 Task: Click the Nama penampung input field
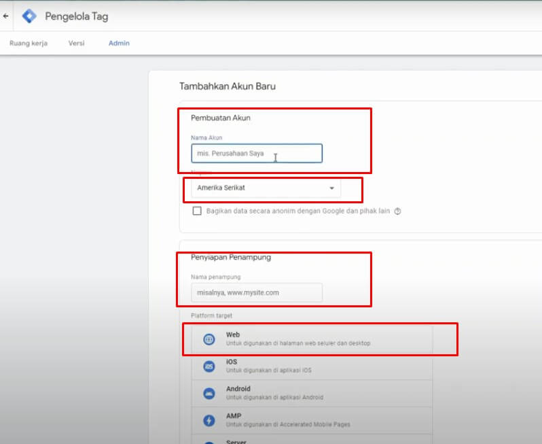tap(257, 292)
